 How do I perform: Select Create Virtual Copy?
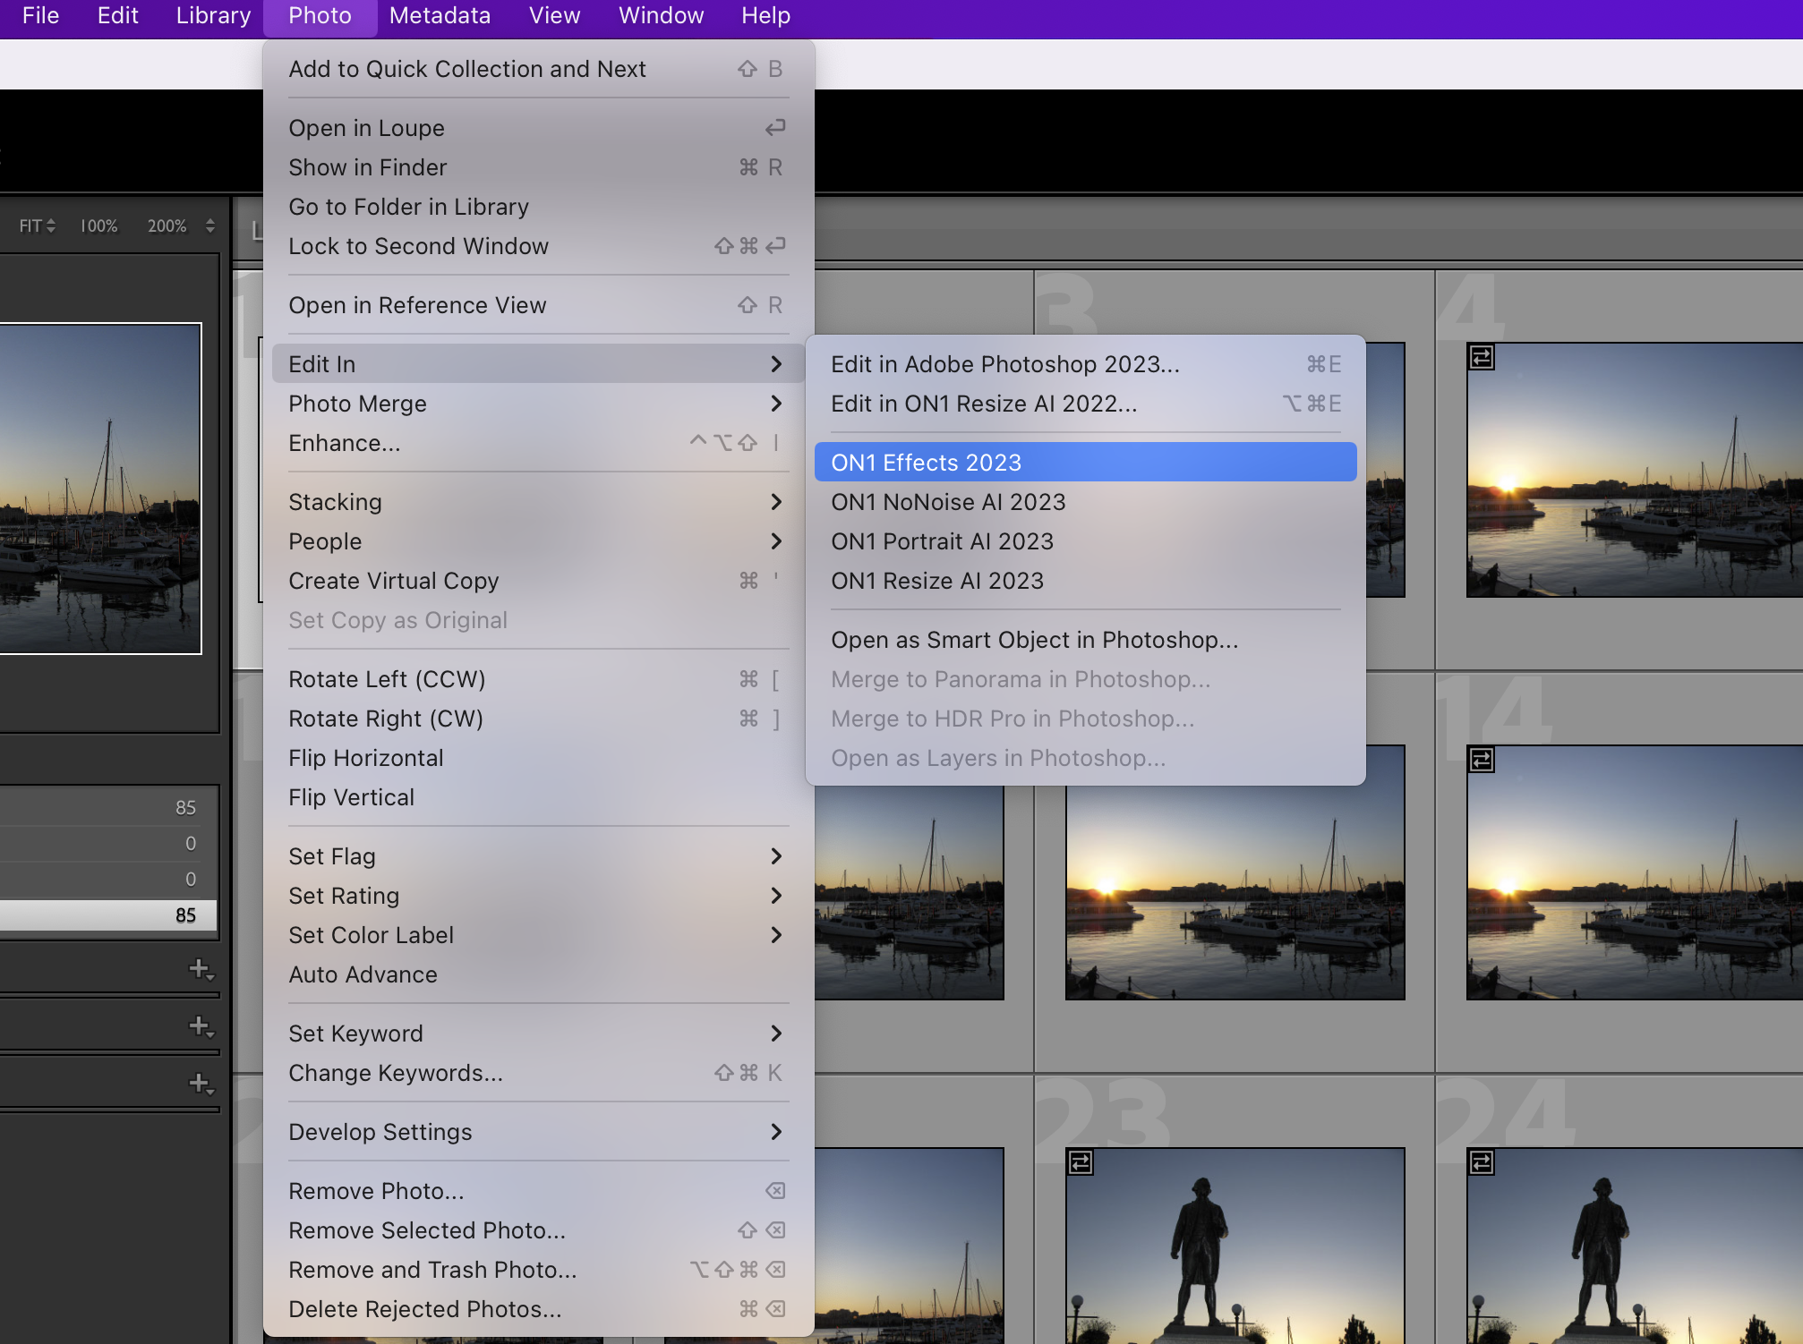[538, 581]
